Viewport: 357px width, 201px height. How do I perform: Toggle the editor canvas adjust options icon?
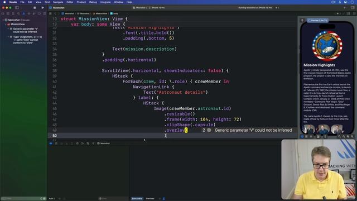pos(348,13)
